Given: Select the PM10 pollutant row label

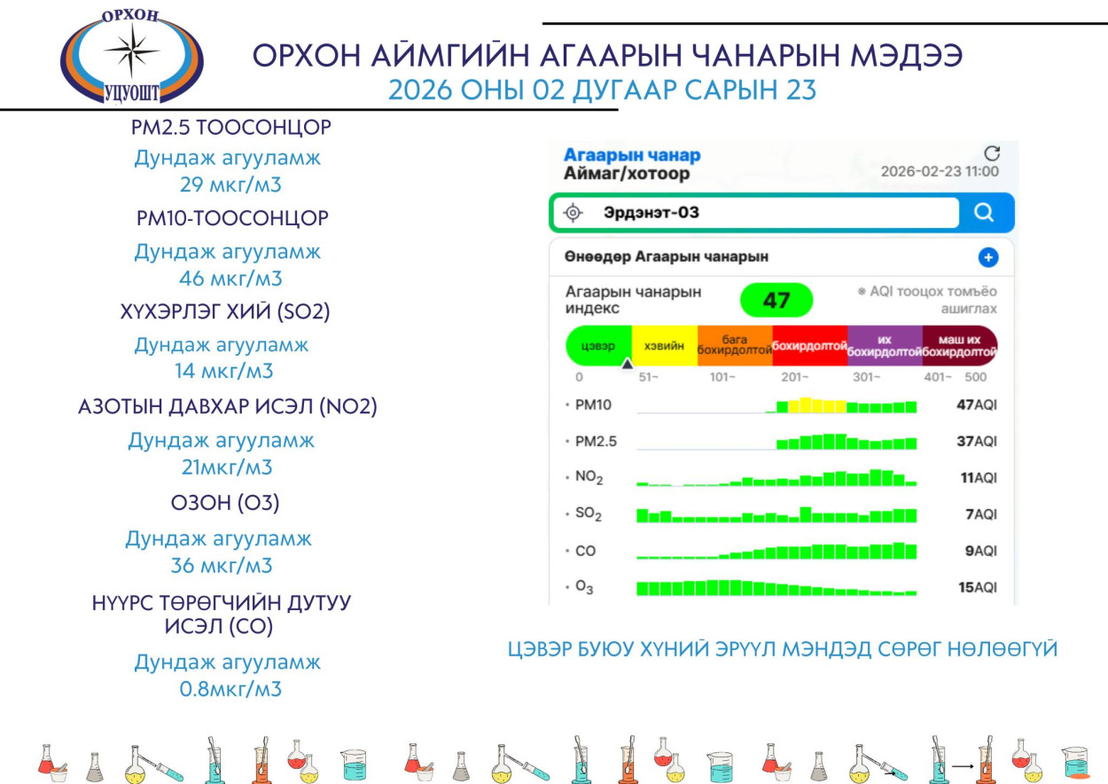Looking at the screenshot, I should pyautogui.click(x=592, y=405).
